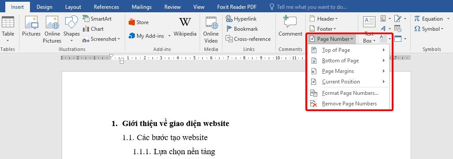Open the Table insert dropdown
Viewport: 453px width, 159px height.
[8, 40]
